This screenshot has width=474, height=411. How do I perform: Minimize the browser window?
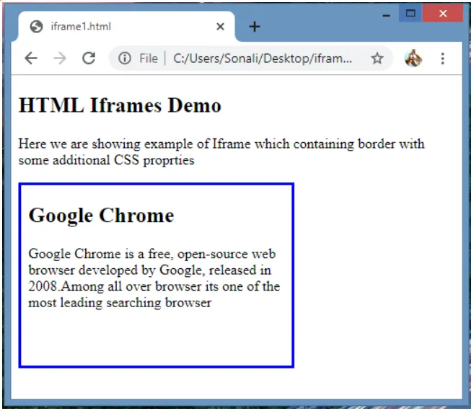tap(386, 14)
